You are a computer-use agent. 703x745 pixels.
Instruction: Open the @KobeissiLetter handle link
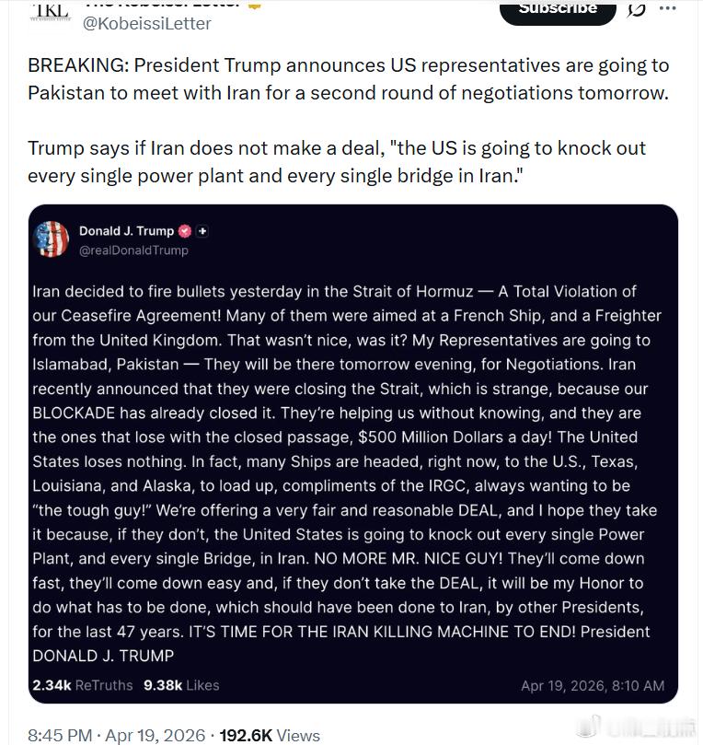(147, 23)
